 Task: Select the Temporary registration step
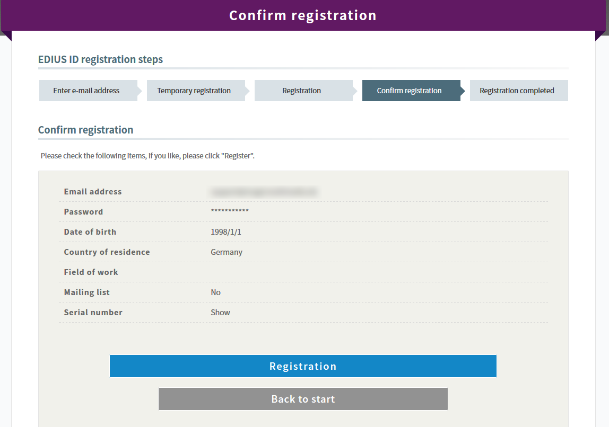pos(194,91)
